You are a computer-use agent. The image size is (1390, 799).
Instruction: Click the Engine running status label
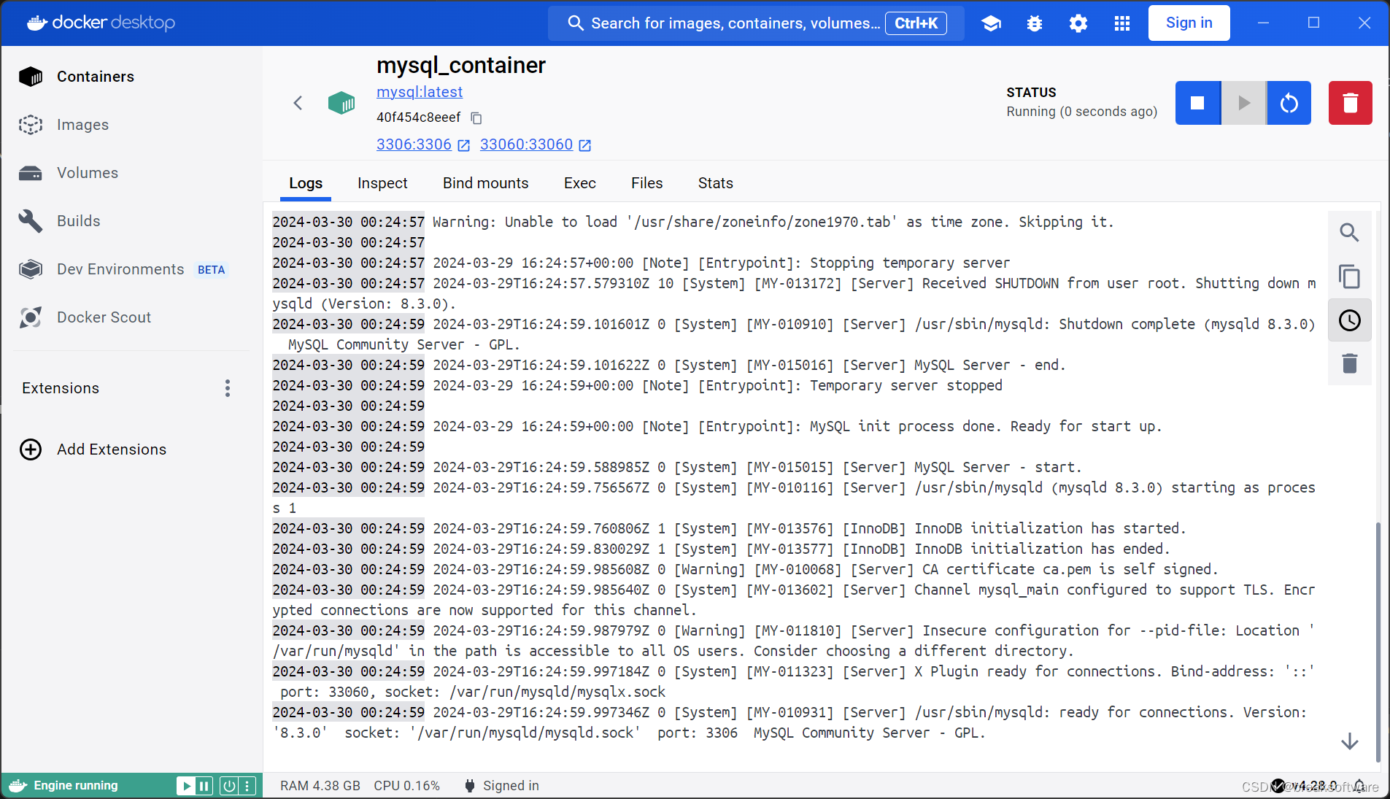(76, 786)
